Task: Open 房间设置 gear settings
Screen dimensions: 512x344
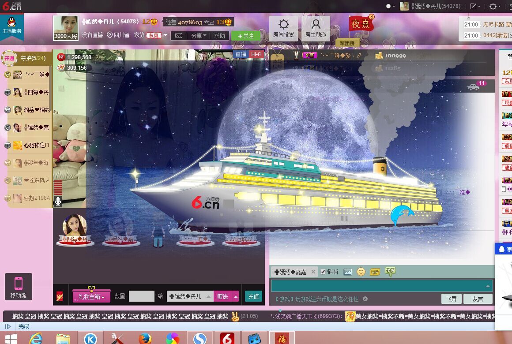Action: click(x=283, y=28)
